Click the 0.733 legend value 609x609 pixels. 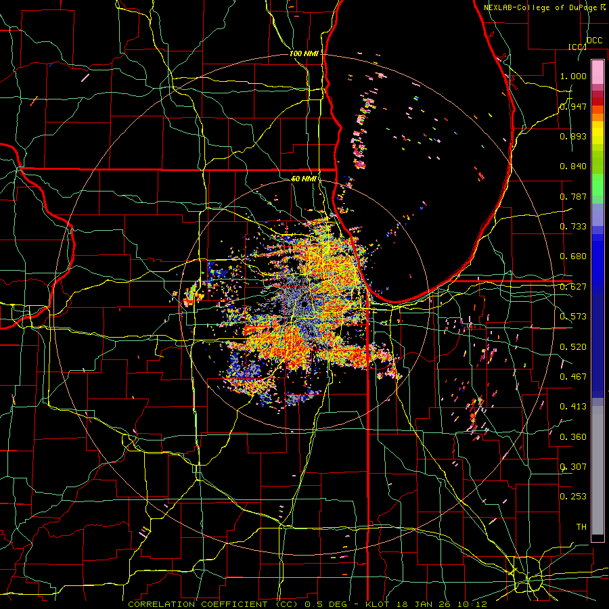[573, 227]
